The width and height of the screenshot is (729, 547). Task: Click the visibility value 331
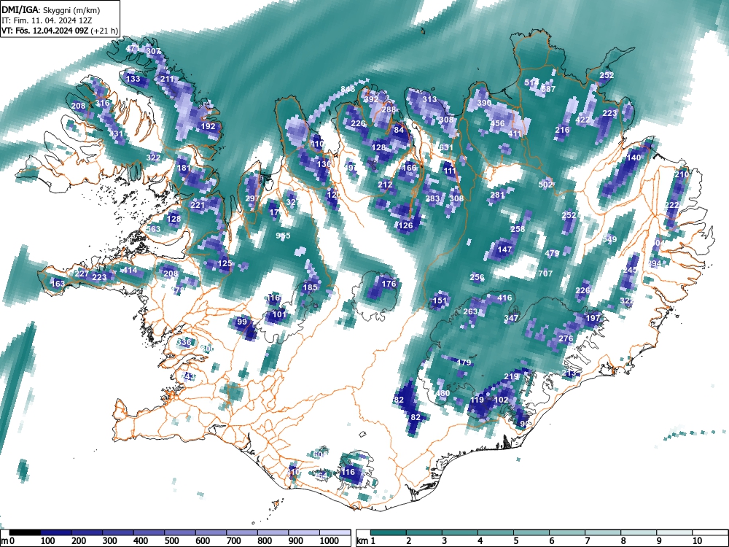[116, 133]
